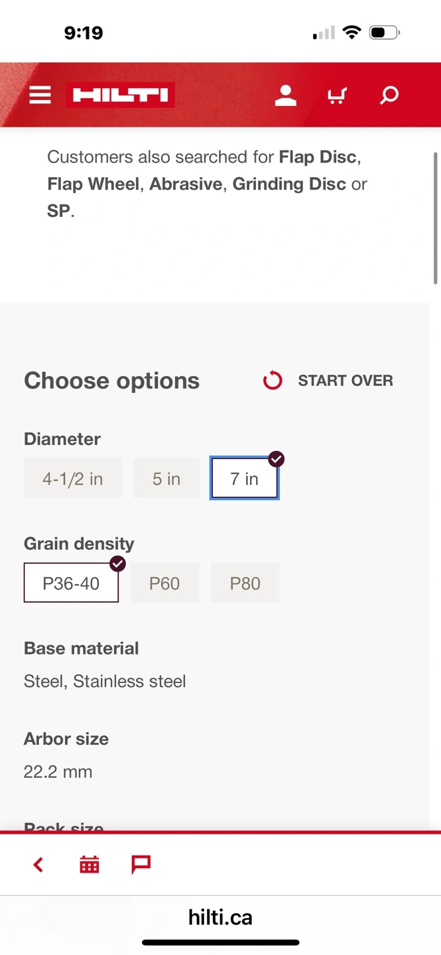Open the calendar icon in bottom bar
This screenshot has width=441, height=955.
pyautogui.click(x=90, y=864)
